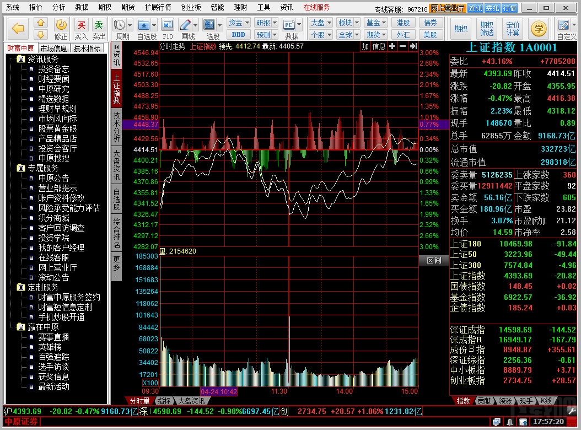Click the bell alert icon in status bar
The image size is (581, 430).
(510, 422)
